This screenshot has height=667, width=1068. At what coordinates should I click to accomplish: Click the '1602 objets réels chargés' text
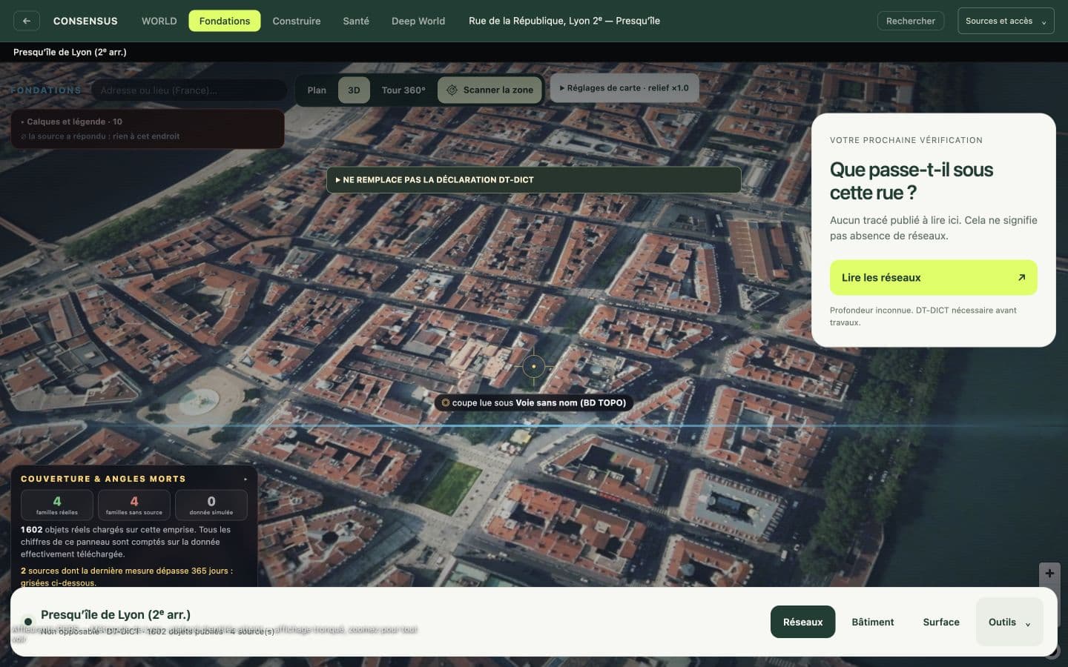(x=125, y=542)
